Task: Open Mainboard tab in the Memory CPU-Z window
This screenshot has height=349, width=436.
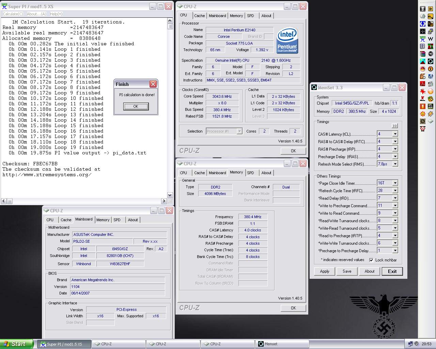Action: [217, 173]
